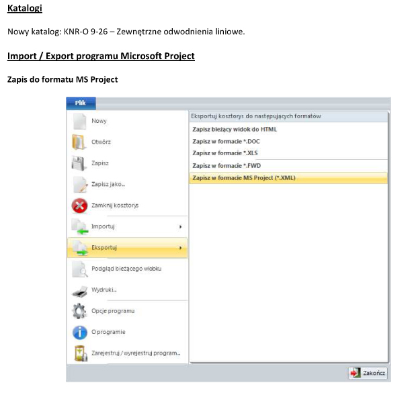
Task: Open Zarejestruj / wyrejestruj program entry
Action: pos(128,353)
